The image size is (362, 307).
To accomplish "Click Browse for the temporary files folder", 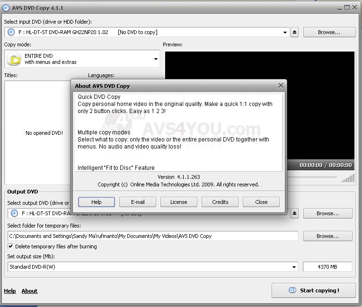I will point(328,236).
